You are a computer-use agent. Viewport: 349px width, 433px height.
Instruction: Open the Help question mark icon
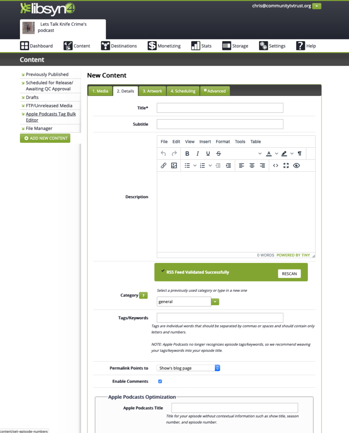[x=300, y=46]
